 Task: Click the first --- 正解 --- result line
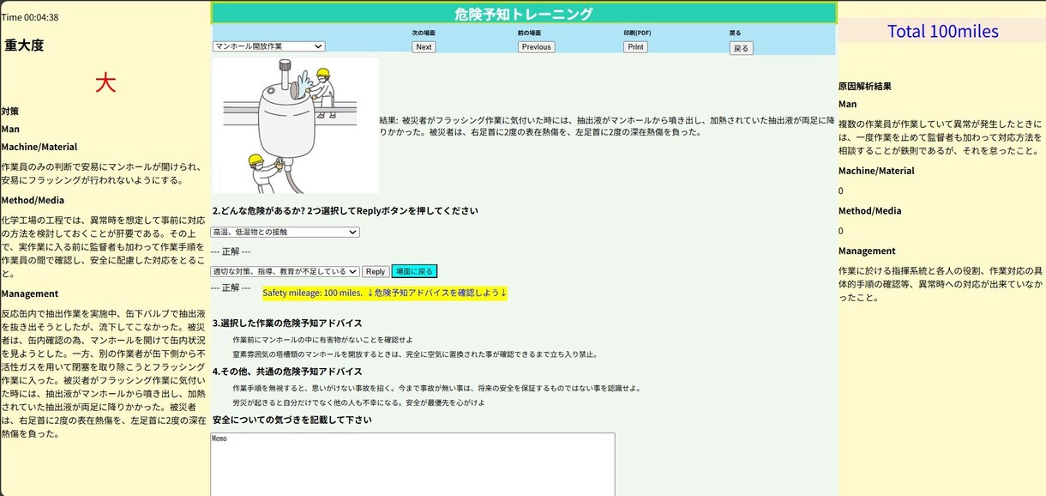tap(231, 251)
